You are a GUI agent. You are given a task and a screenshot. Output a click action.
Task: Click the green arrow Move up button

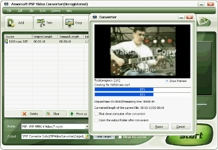(79, 114)
